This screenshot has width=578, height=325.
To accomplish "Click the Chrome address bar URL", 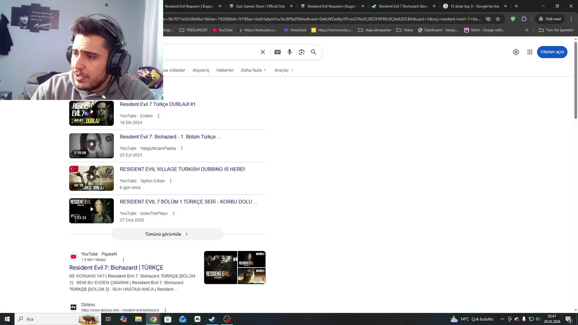I will coord(323,19).
